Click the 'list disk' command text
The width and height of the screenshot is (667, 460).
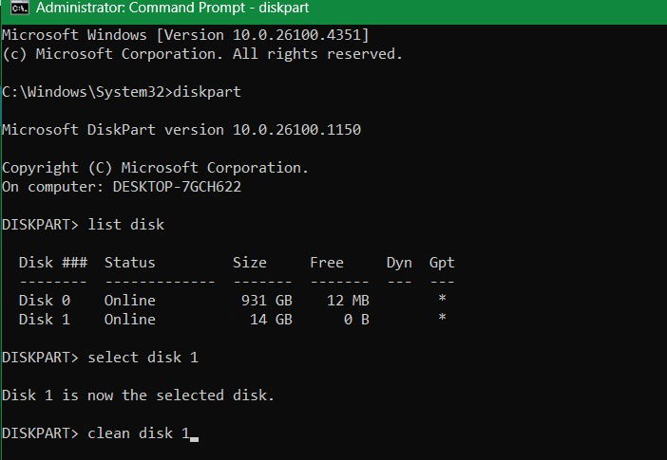[x=125, y=225]
